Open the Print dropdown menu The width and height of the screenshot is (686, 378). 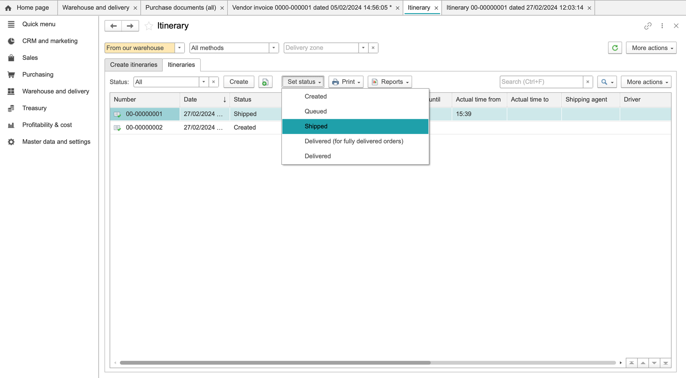[346, 82]
